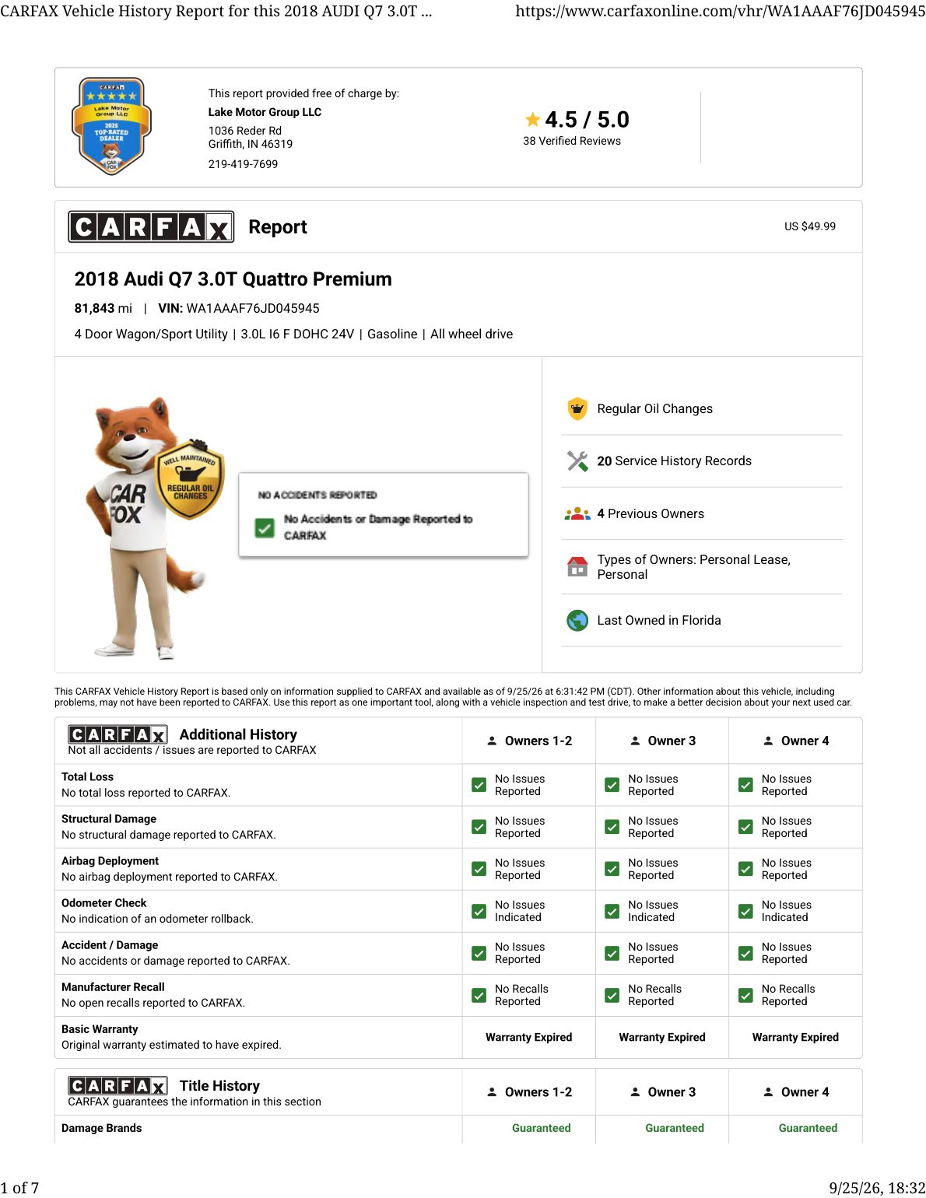This screenshot has height=1198, width=926.
Task: Click Odometer Check checkmark for Owner 3
Action: (x=612, y=911)
